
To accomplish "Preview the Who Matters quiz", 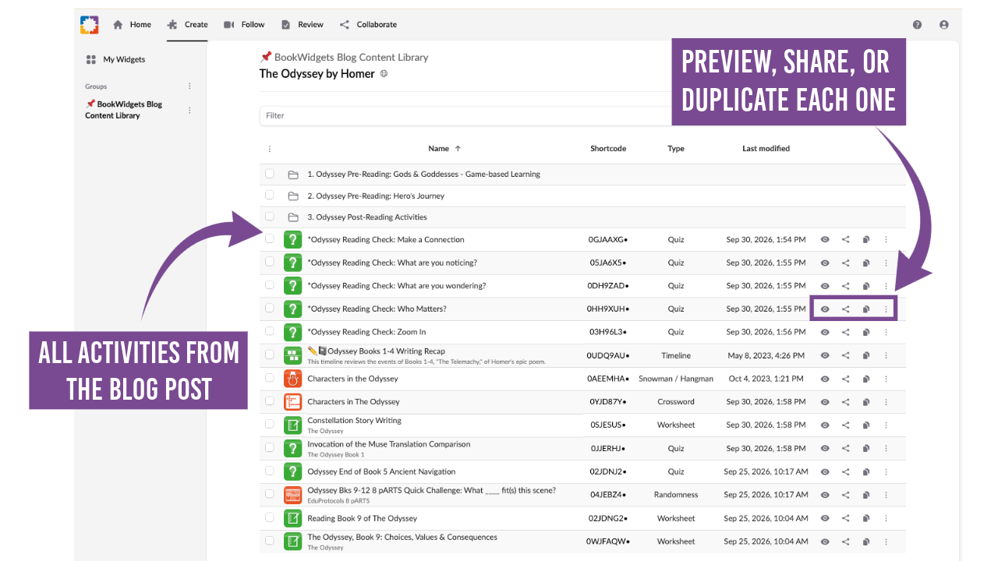I will [x=825, y=309].
